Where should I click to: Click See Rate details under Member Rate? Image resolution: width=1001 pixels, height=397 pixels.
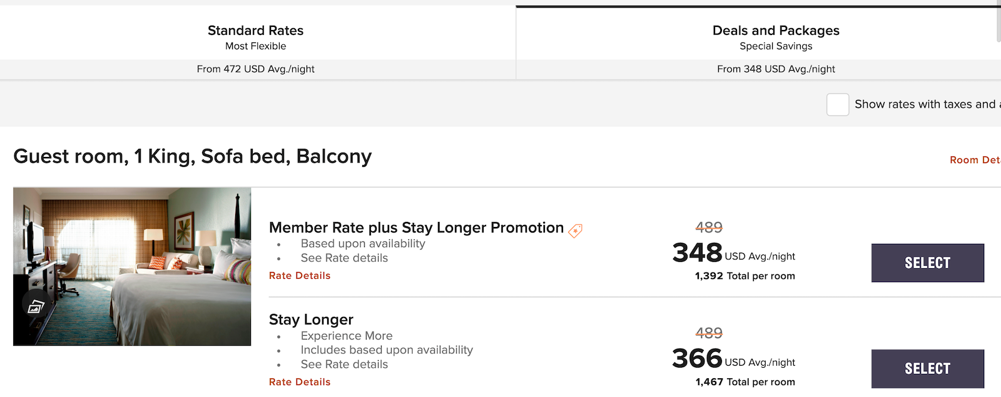point(344,258)
